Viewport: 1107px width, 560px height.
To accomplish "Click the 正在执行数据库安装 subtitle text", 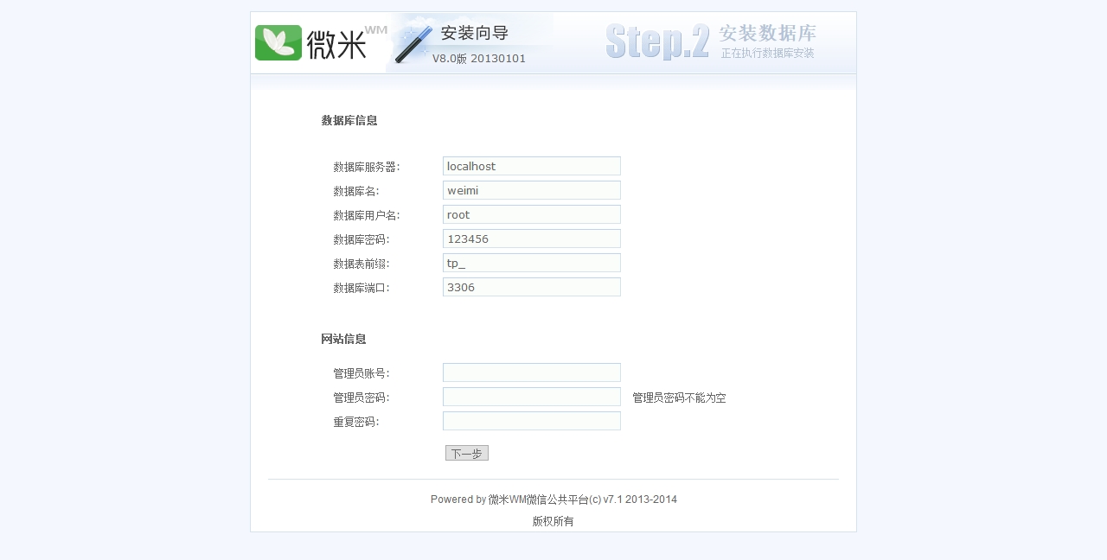I will pos(768,53).
